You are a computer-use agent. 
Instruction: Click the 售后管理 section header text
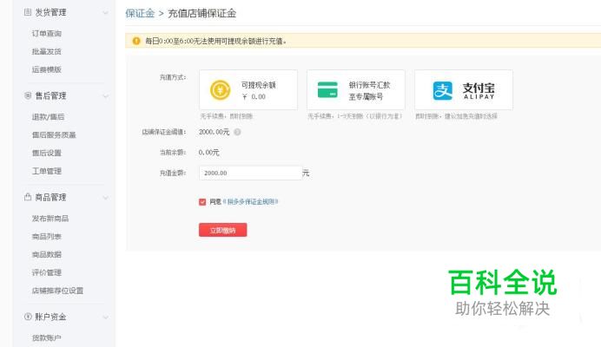[x=50, y=95]
